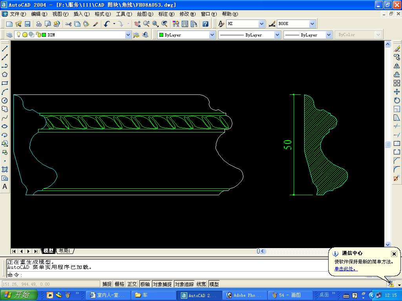Screen dimensions: 402x301
Task: Toggle 正交 ortho mode in status bar
Action: click(132, 284)
